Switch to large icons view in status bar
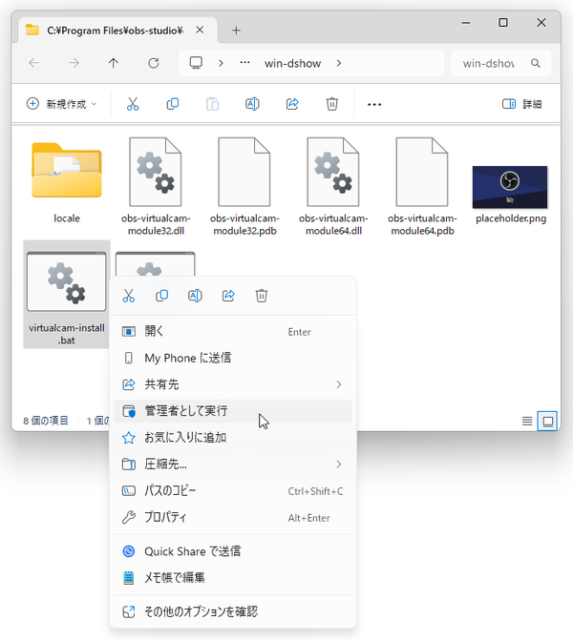Screen dimensions: 573x641 pos(547,421)
